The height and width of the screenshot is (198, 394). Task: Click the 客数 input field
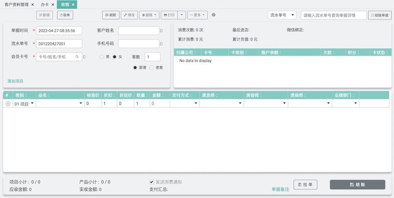pyautogui.click(x=153, y=57)
